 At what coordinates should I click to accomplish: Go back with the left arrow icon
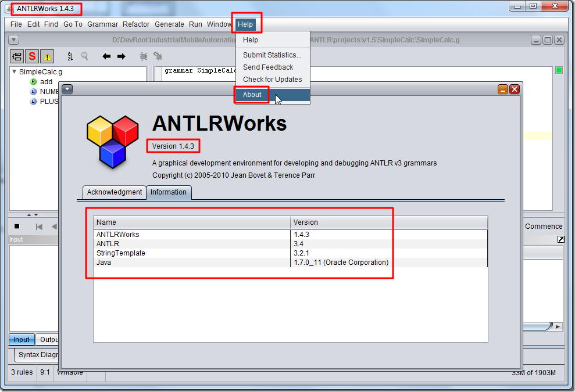pyautogui.click(x=106, y=56)
